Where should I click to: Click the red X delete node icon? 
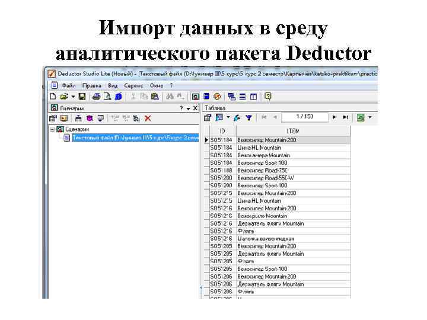148,119
